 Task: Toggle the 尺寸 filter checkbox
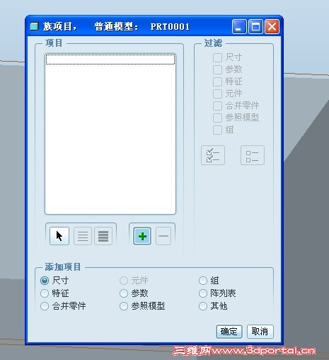[x=217, y=57]
